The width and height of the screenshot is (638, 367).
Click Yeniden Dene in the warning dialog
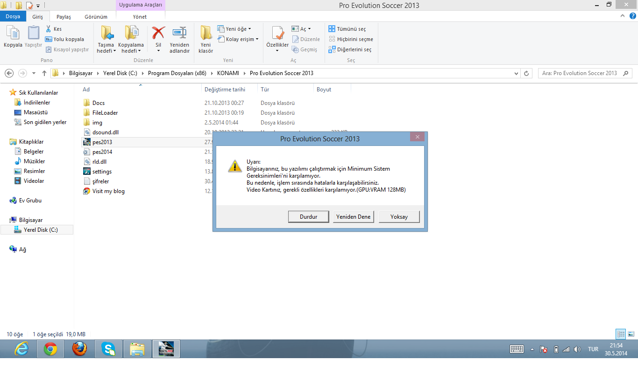point(354,217)
